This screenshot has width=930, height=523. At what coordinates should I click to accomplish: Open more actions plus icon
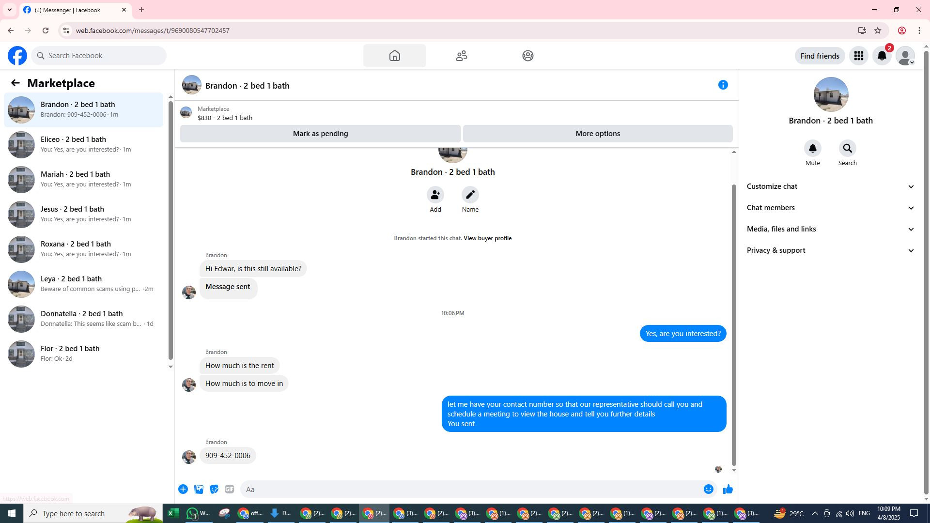(x=183, y=489)
